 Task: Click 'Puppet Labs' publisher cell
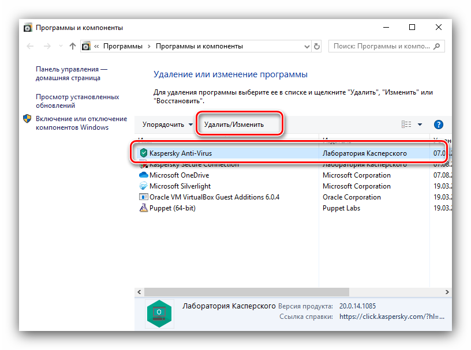(x=341, y=208)
